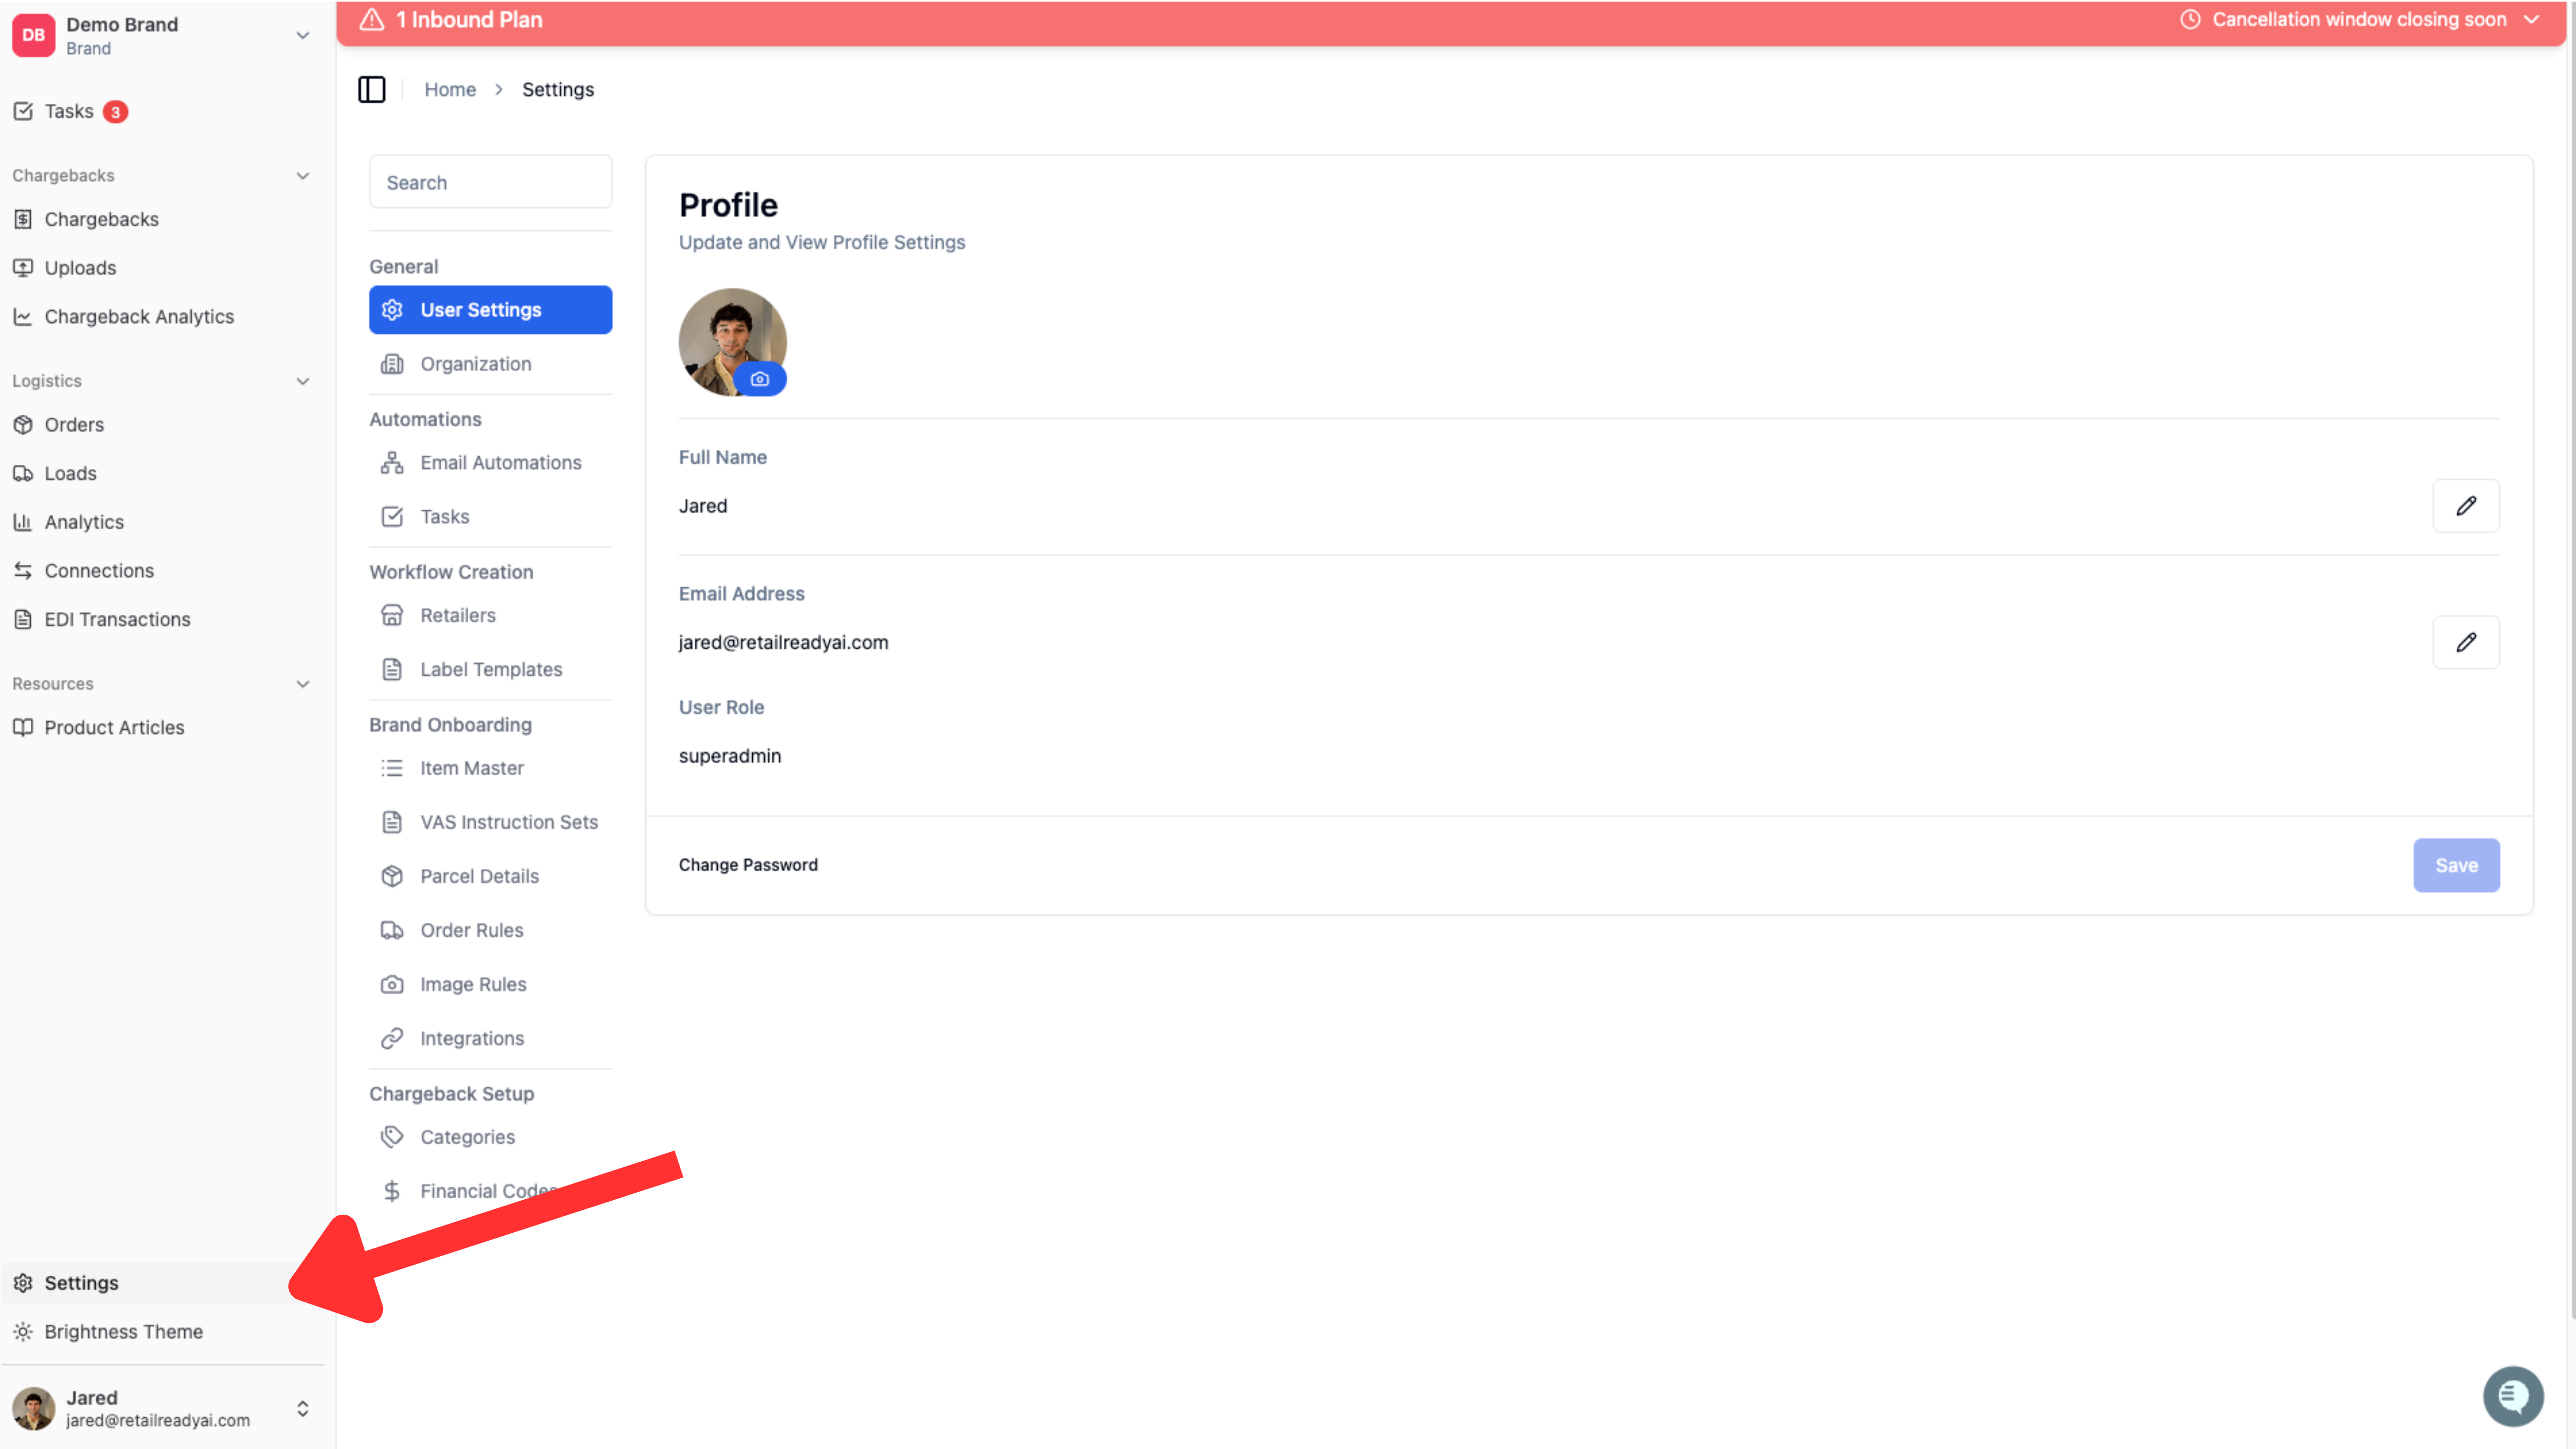Open Tasks in the main sidebar

tap(68, 111)
